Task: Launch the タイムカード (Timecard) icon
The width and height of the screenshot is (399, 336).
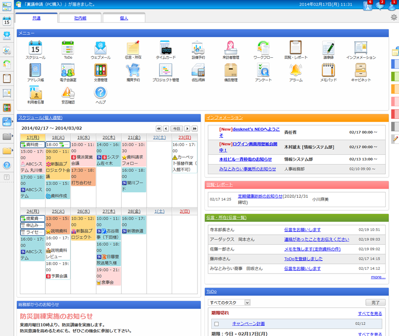Action: pos(165,48)
